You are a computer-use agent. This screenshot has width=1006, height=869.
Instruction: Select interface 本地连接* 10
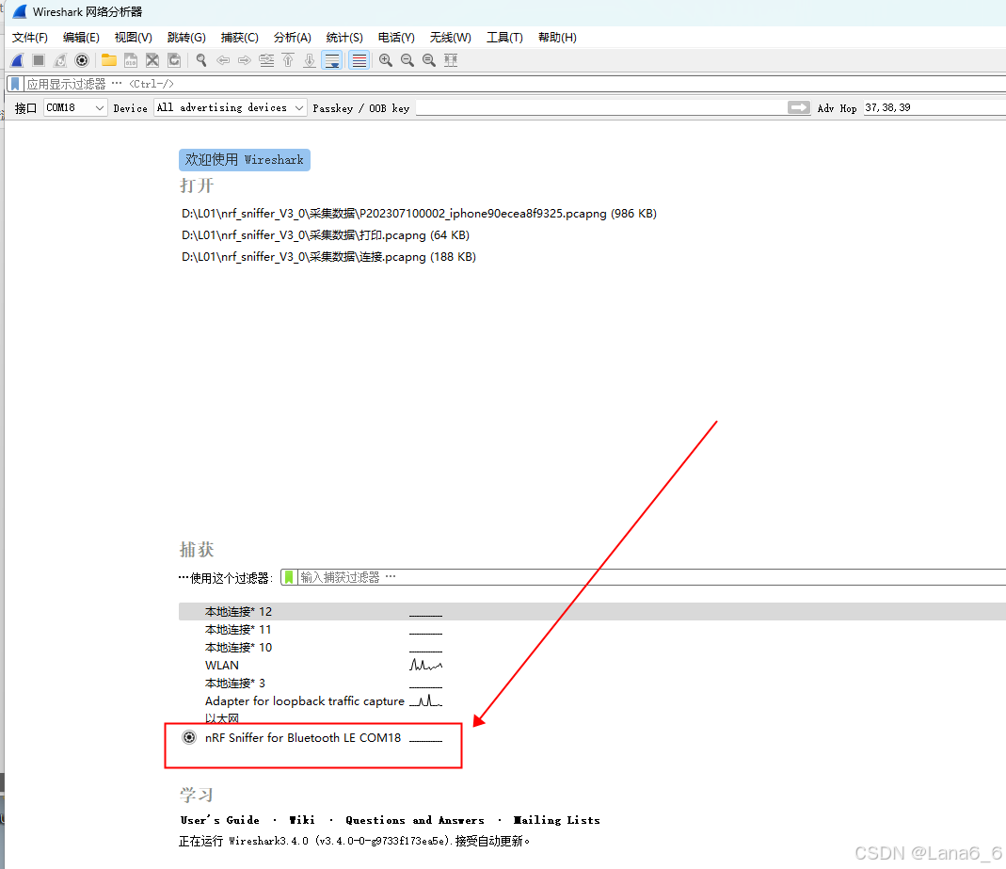592,648
